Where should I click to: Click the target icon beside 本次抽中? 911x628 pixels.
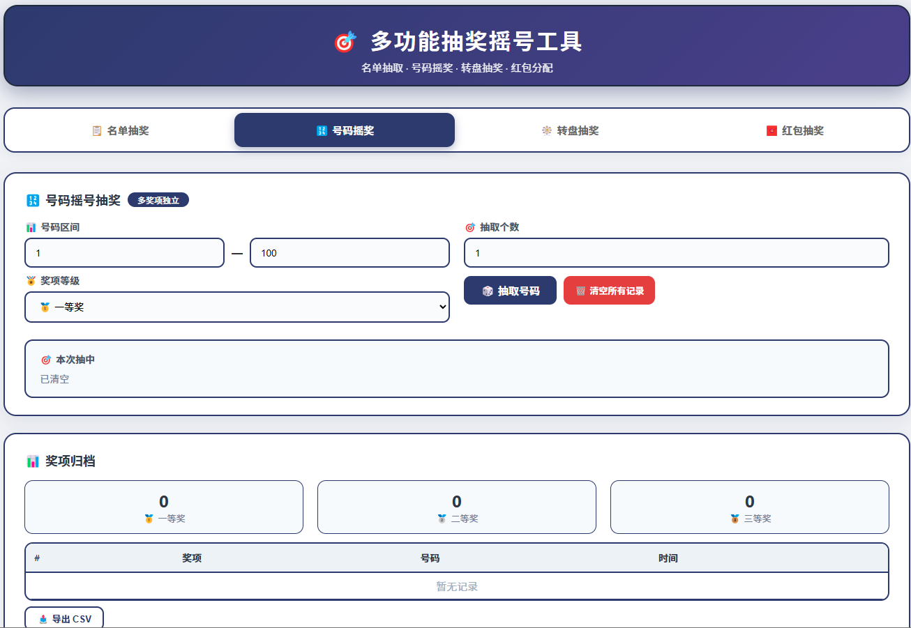tap(46, 360)
